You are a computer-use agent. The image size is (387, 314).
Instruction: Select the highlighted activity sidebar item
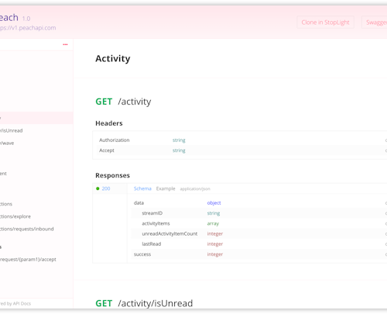pos(36,118)
